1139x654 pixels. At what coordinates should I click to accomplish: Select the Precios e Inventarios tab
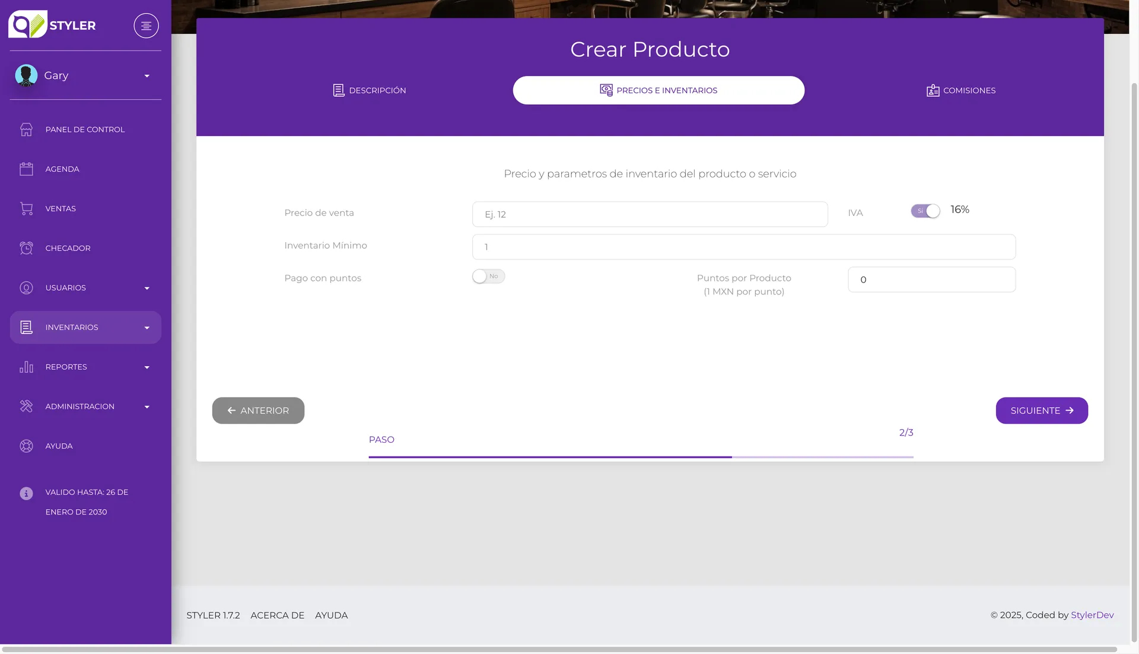(x=658, y=90)
